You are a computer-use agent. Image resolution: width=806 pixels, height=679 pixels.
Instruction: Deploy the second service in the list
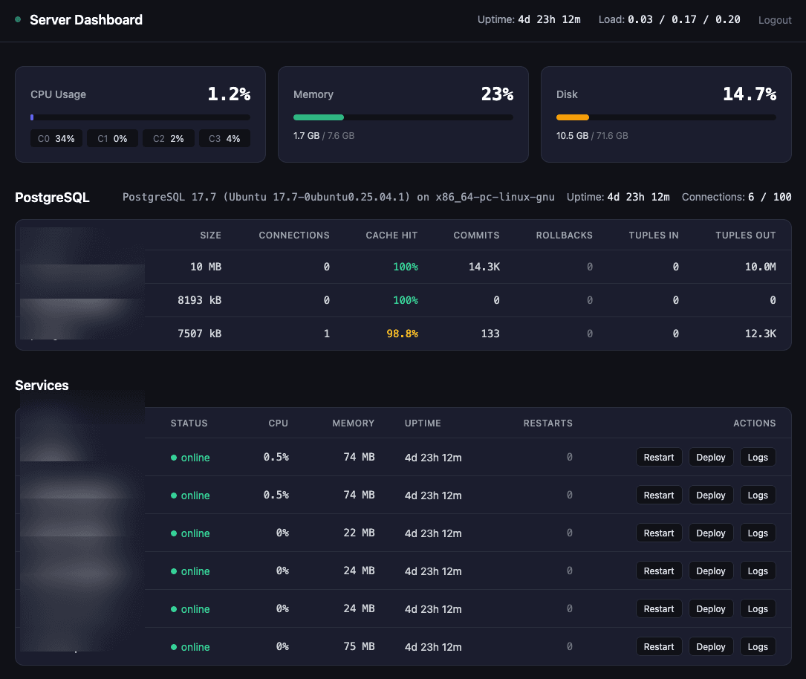pos(710,495)
